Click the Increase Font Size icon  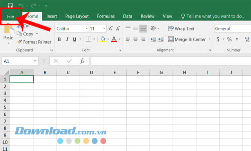[x=111, y=29]
